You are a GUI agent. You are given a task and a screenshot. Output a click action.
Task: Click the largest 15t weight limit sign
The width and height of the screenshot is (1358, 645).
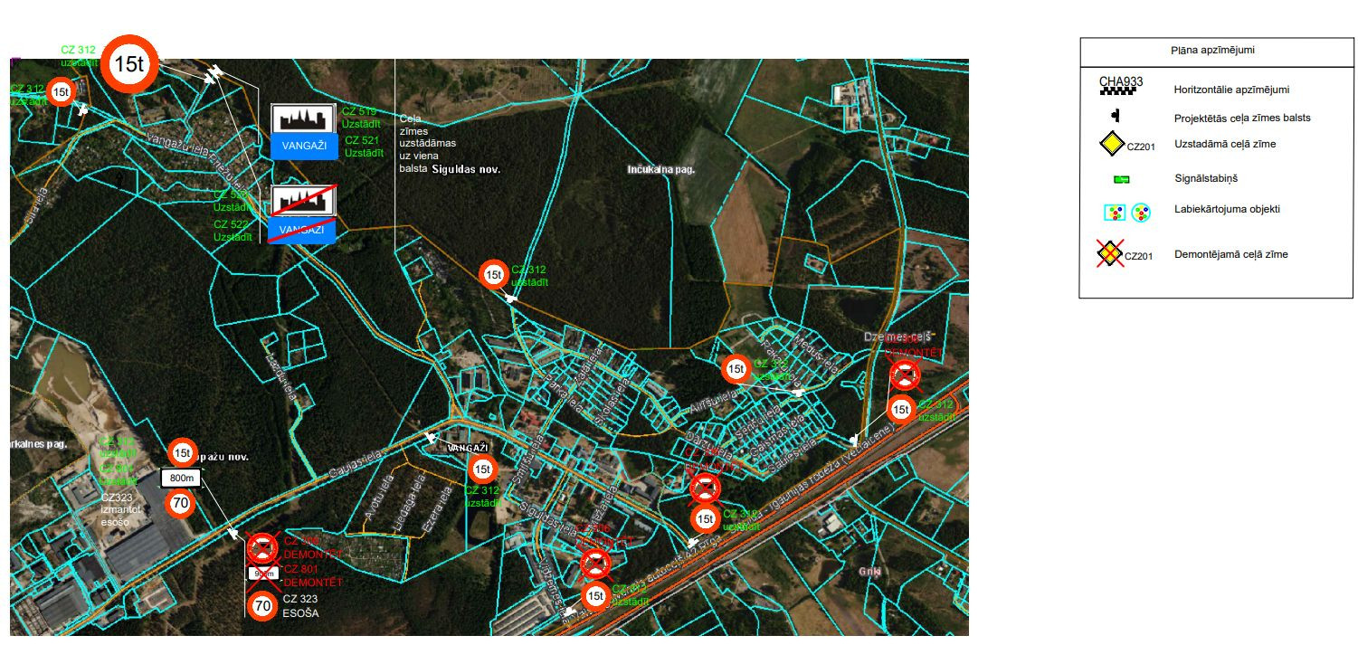point(129,65)
